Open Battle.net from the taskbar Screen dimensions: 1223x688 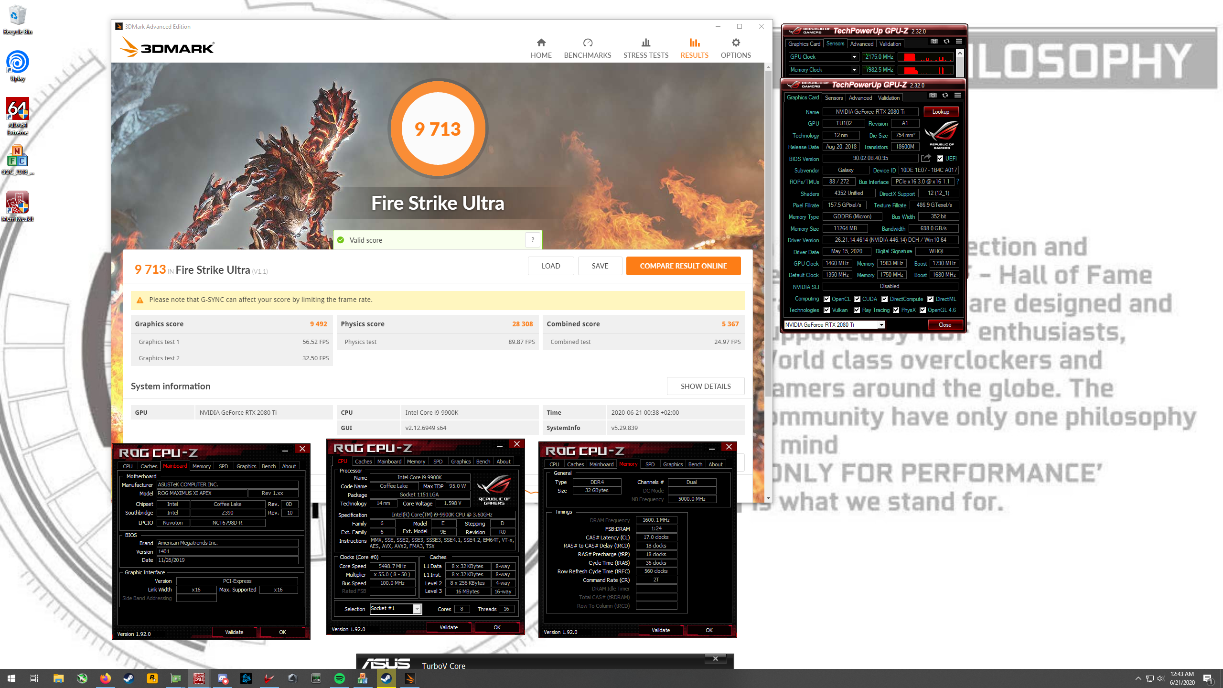tap(246, 678)
